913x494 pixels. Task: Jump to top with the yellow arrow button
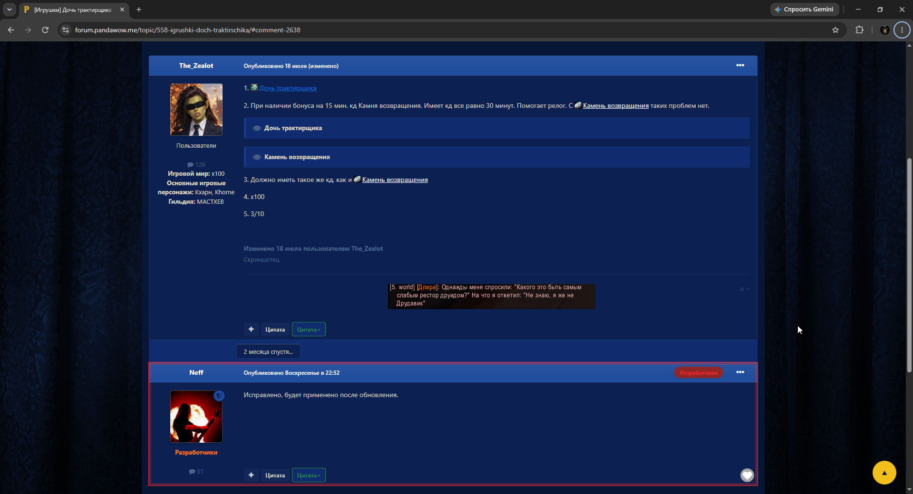884,473
